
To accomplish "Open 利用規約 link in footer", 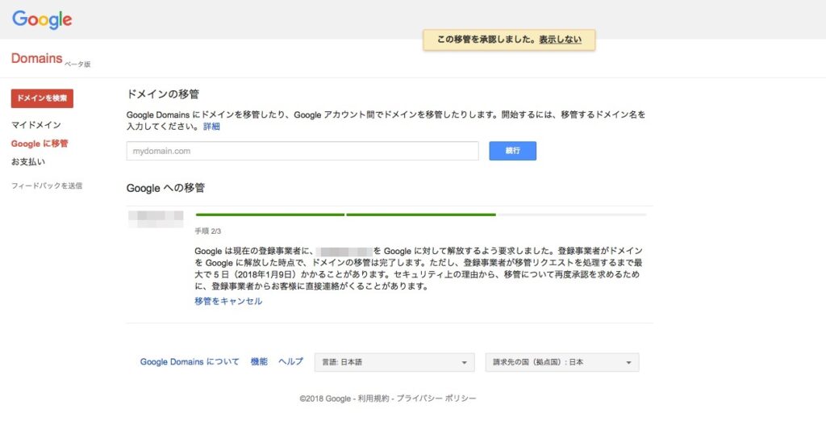I will point(373,398).
